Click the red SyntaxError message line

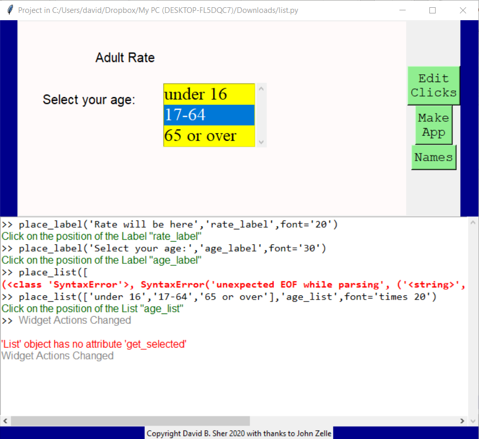(234, 285)
